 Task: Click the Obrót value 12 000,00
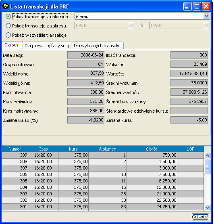point(152,187)
